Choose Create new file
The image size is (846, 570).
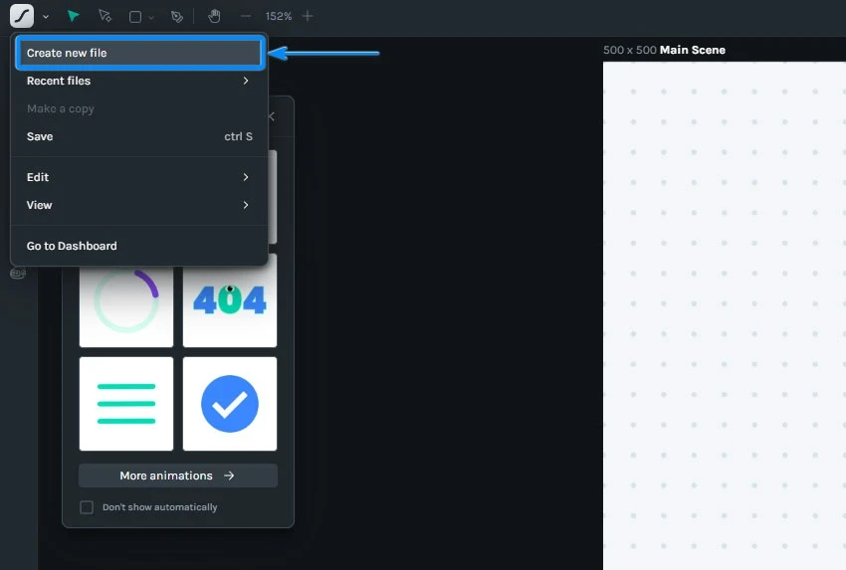(x=140, y=53)
